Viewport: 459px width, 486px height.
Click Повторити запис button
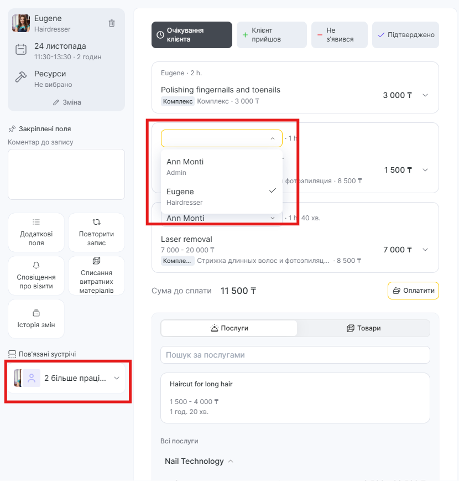96,232
